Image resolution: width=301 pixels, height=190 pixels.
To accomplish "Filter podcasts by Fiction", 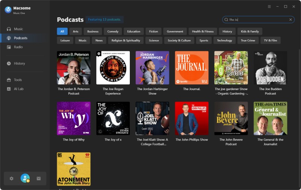I will pyautogui.click(x=154, y=31).
